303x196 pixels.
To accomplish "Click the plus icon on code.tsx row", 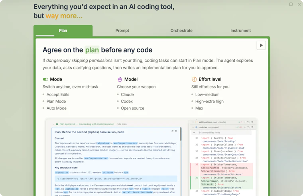I will [245, 127].
